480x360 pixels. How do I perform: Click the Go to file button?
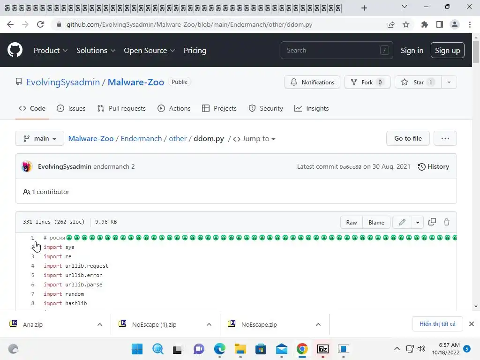click(x=408, y=138)
